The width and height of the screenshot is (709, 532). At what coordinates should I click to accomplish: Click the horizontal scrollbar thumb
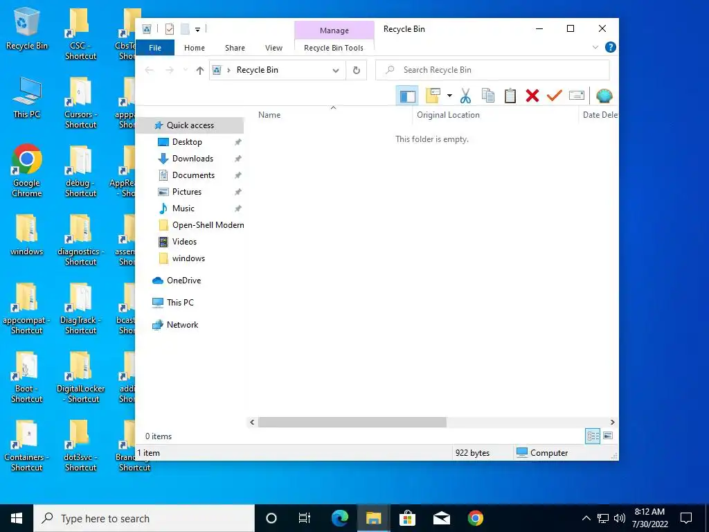352,422
